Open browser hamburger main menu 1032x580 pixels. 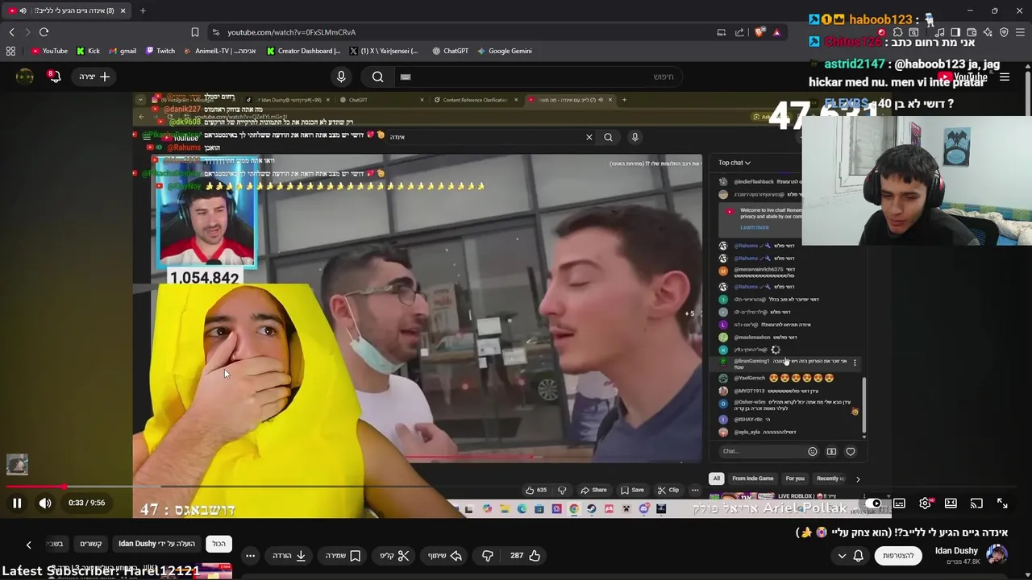pos(1021,32)
